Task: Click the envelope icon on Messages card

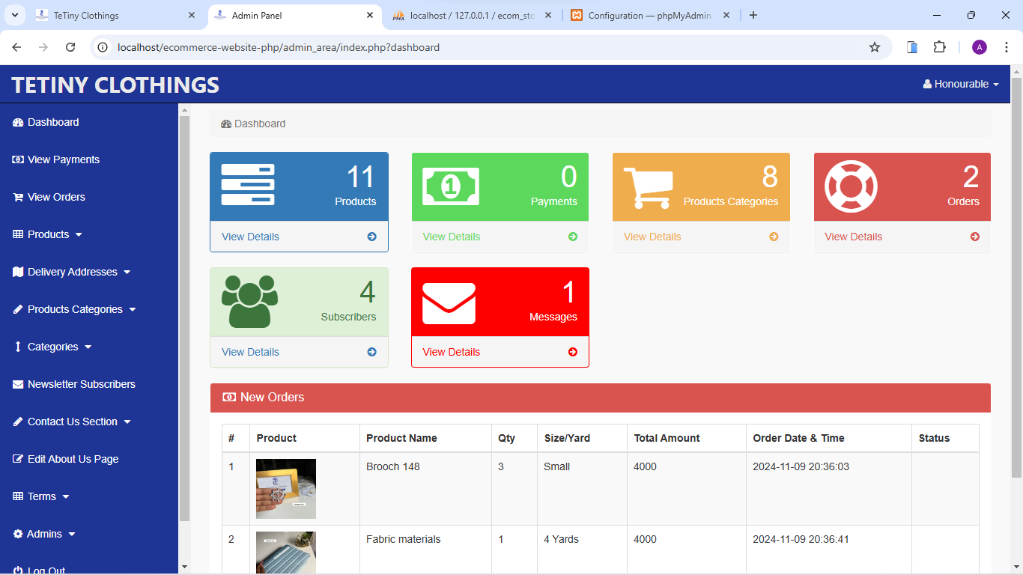Action: 449,303
